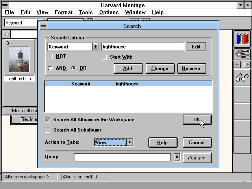The image size is (252, 189).
Task: Select the AND radio button
Action: pyautogui.click(x=50, y=68)
